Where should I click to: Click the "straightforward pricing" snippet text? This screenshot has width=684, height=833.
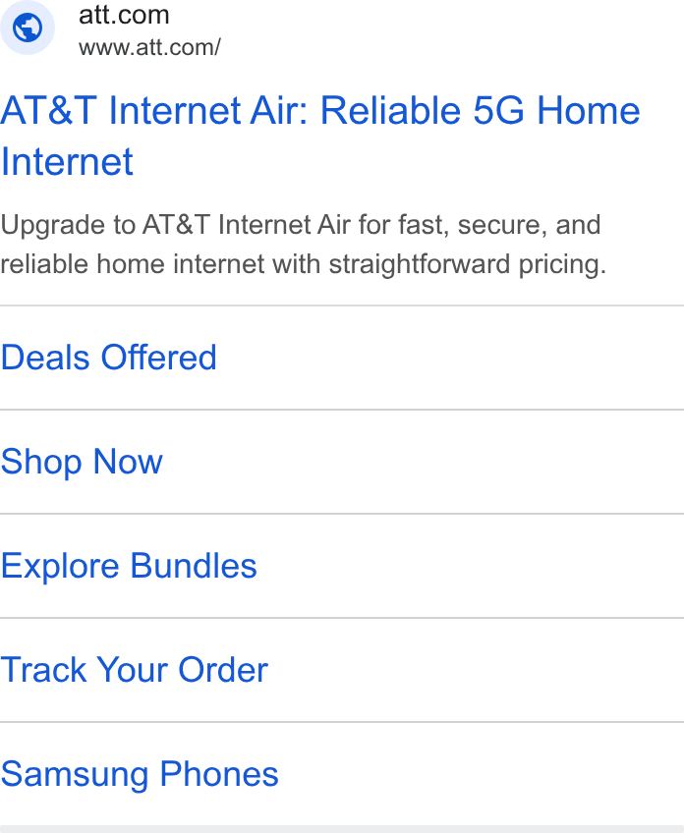468,264
